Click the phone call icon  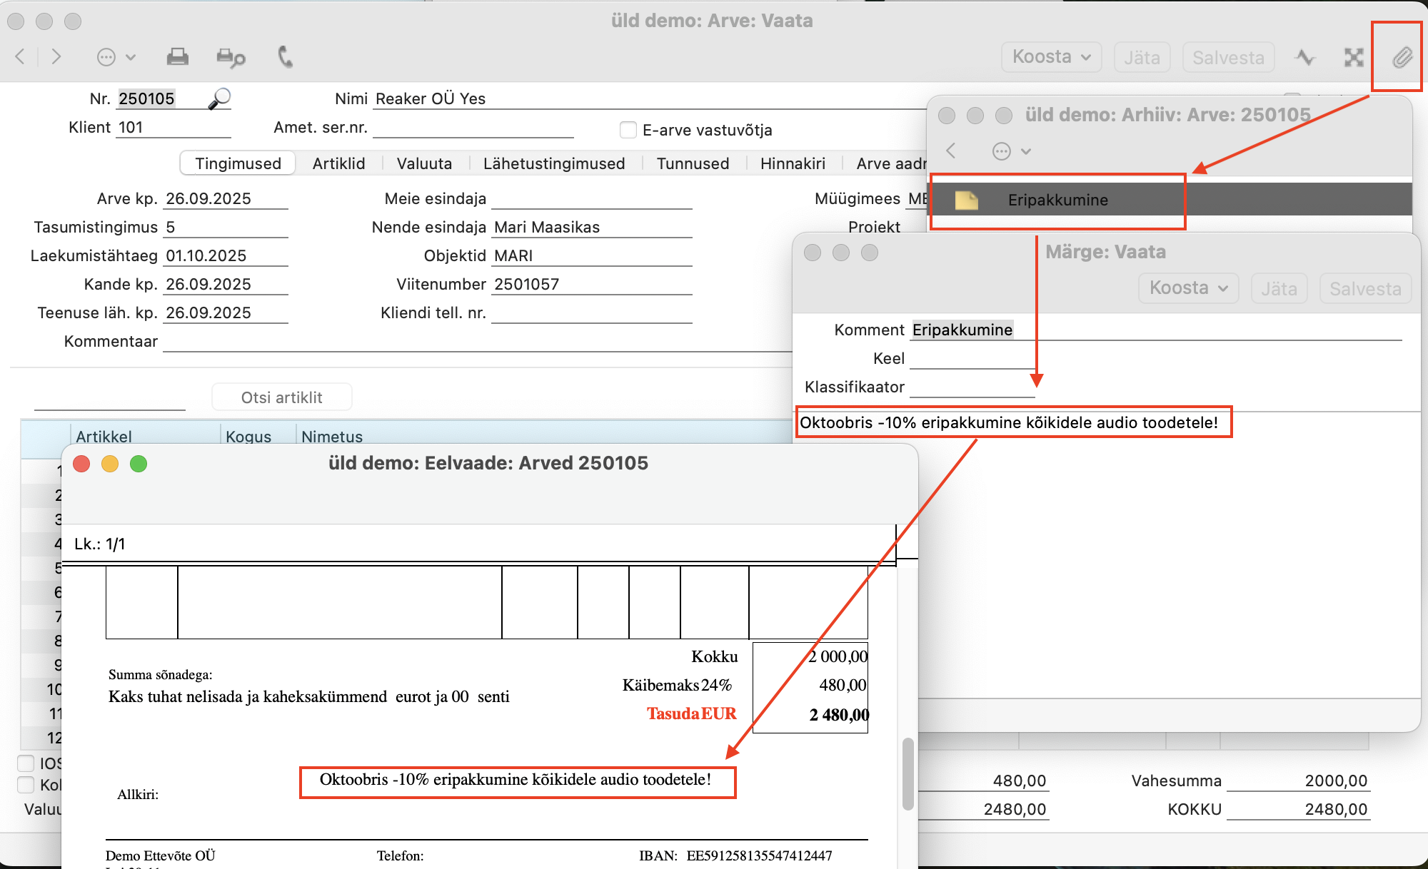click(x=285, y=57)
